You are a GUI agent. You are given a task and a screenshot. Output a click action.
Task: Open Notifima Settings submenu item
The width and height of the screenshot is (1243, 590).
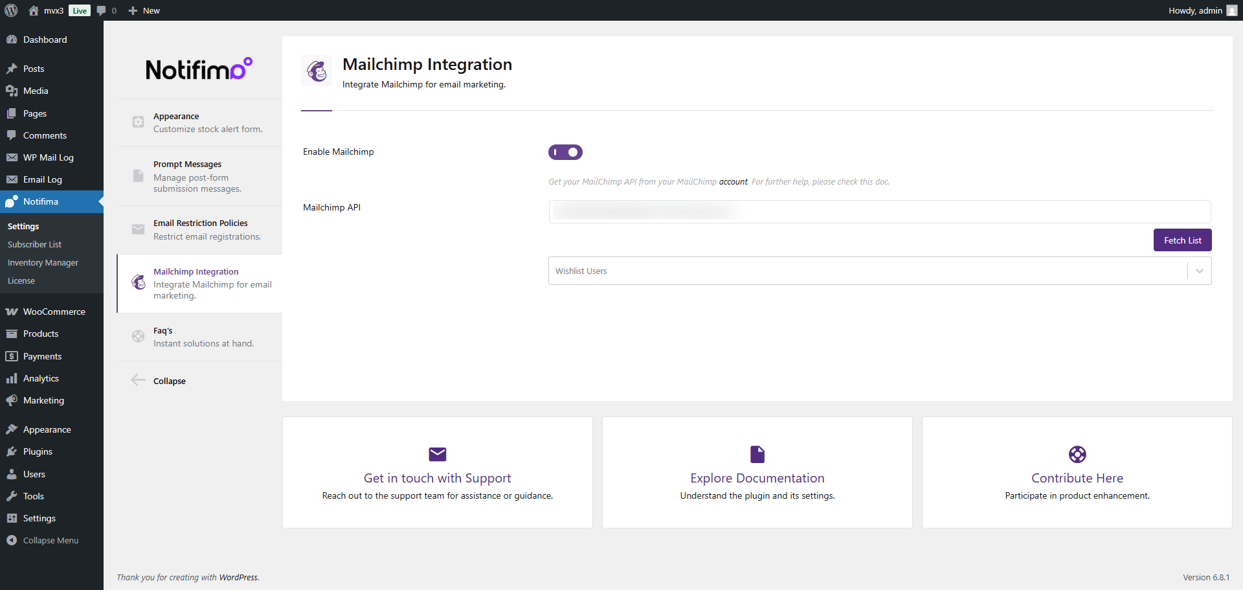tap(23, 226)
